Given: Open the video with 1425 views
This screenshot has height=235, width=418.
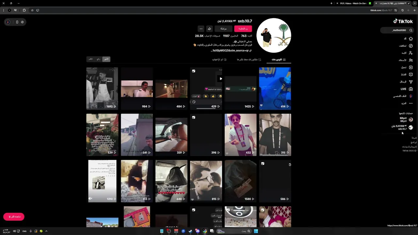Looking at the screenshot, I should [241, 88].
